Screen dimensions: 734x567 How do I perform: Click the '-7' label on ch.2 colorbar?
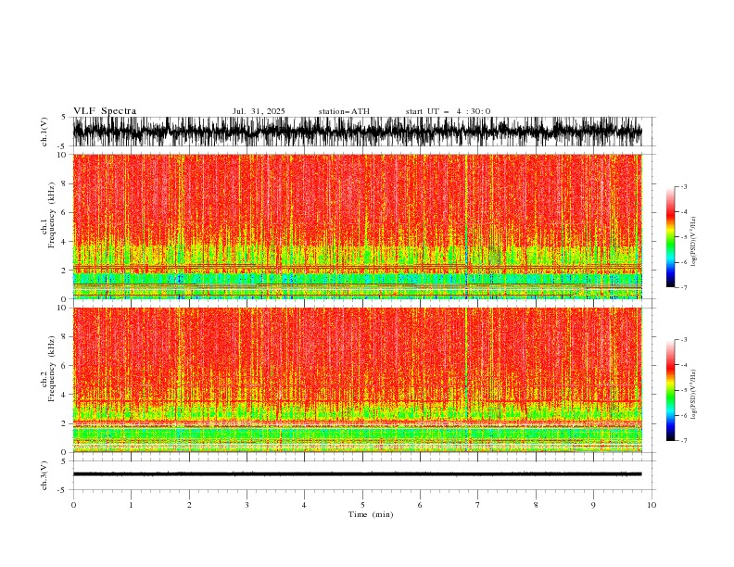(x=683, y=441)
